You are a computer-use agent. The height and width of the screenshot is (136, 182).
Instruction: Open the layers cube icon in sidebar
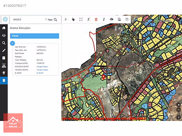[x=4, y=35]
